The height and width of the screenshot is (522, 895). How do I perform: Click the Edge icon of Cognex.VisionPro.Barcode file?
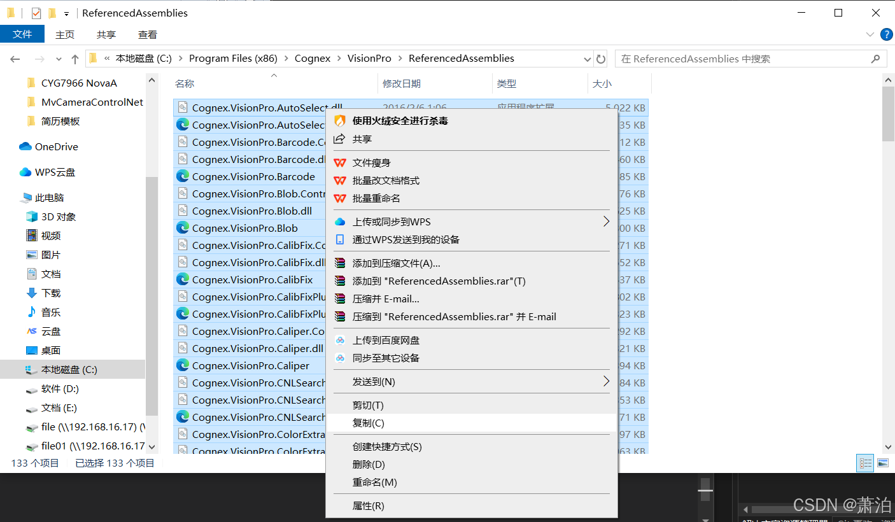[x=183, y=176]
